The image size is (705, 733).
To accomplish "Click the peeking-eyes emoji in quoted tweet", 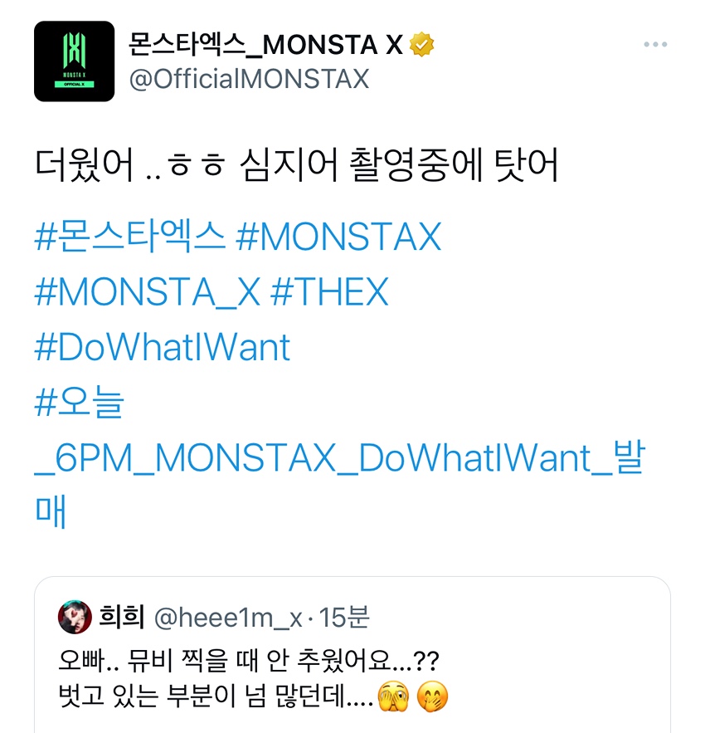I will click(x=393, y=696).
